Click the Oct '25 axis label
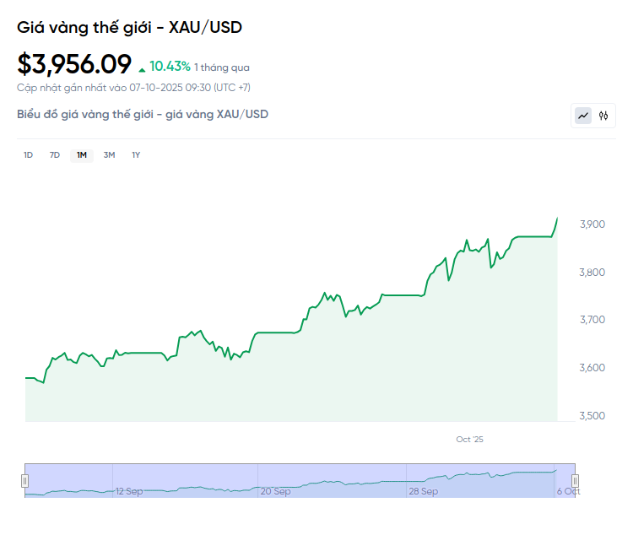Image resolution: width=633 pixels, height=535 pixels. [x=469, y=440]
